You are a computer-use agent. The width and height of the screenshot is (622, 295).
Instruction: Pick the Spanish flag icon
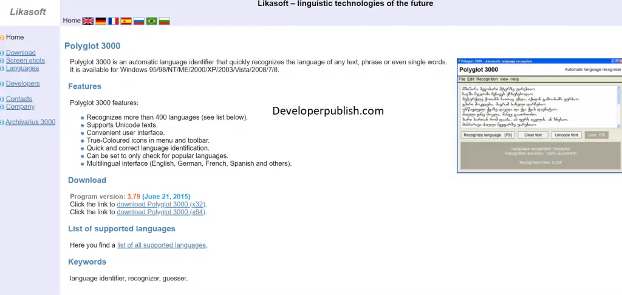[x=126, y=21]
